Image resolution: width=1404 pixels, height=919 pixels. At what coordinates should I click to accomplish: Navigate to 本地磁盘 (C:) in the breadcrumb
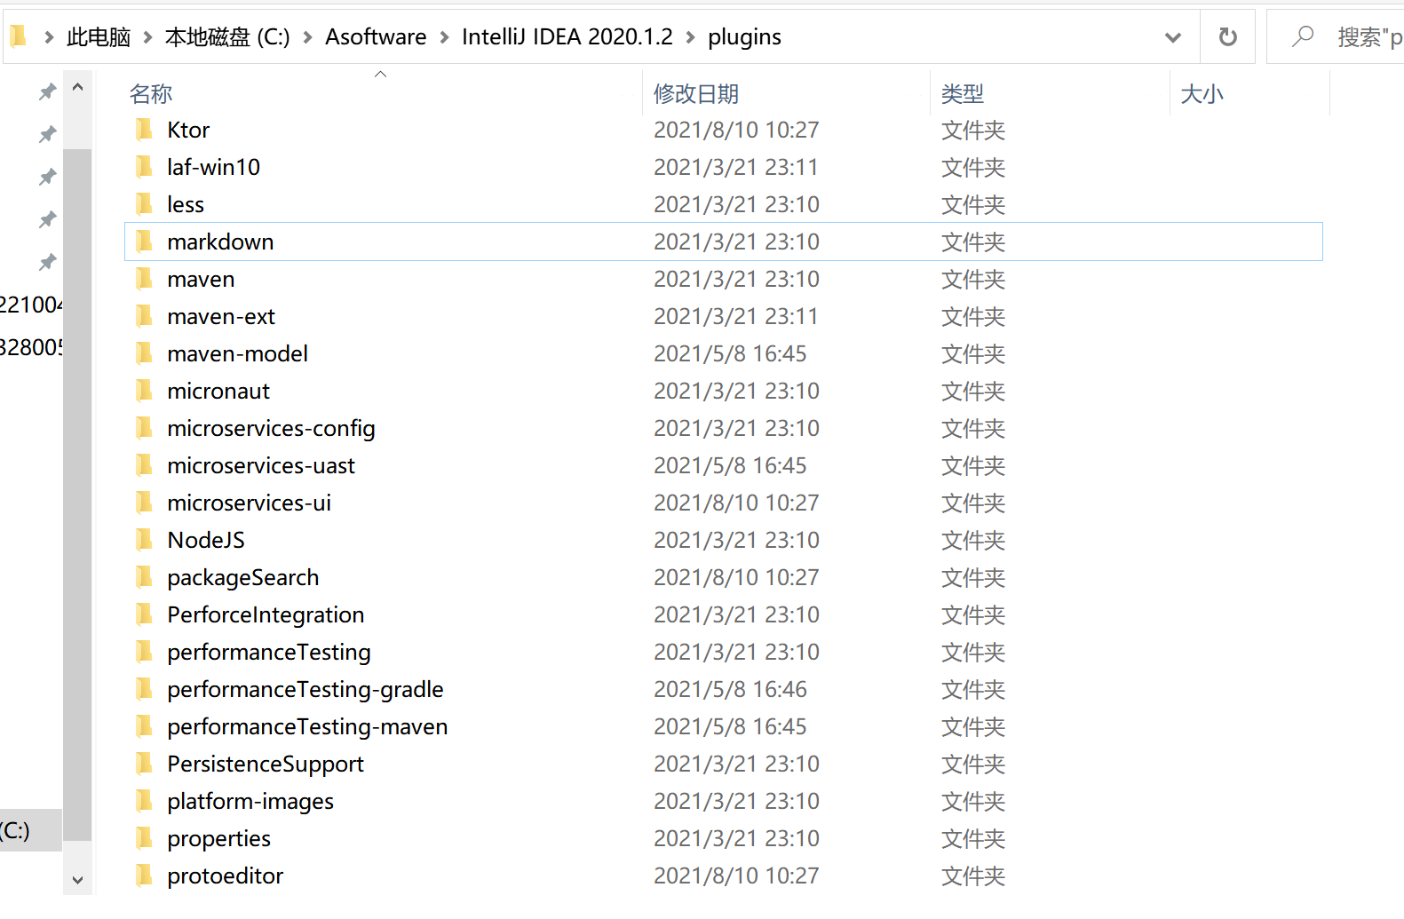[x=227, y=37]
